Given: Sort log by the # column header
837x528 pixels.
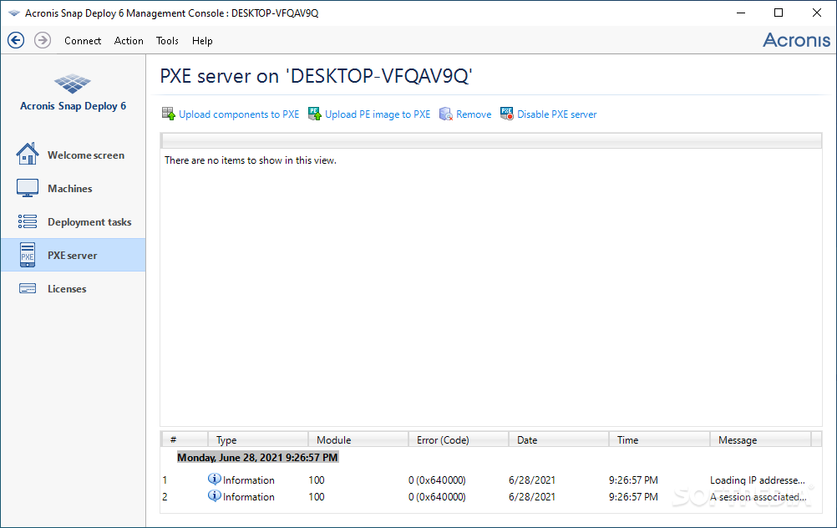Looking at the screenshot, I should click(184, 439).
